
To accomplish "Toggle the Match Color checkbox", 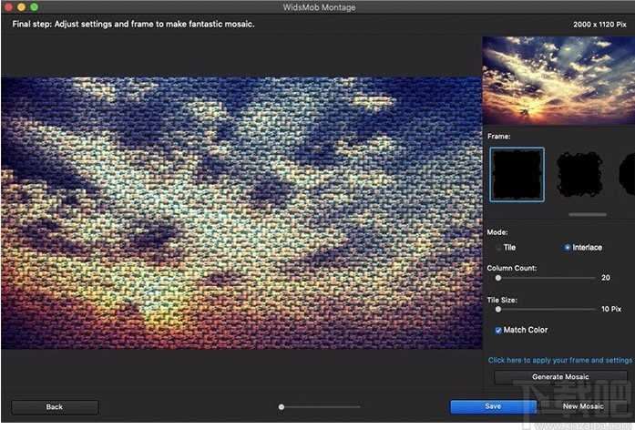I will (x=498, y=330).
